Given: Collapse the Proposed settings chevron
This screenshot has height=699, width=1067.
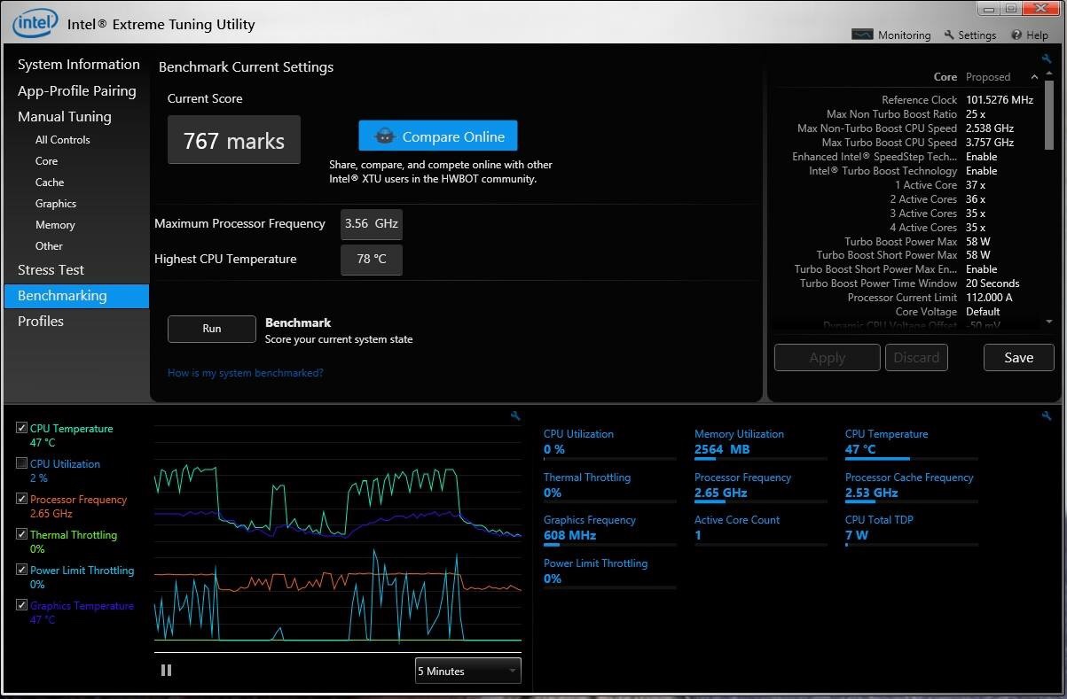Looking at the screenshot, I should (1033, 77).
